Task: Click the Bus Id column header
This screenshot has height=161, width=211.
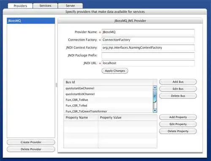Action: 108,82
